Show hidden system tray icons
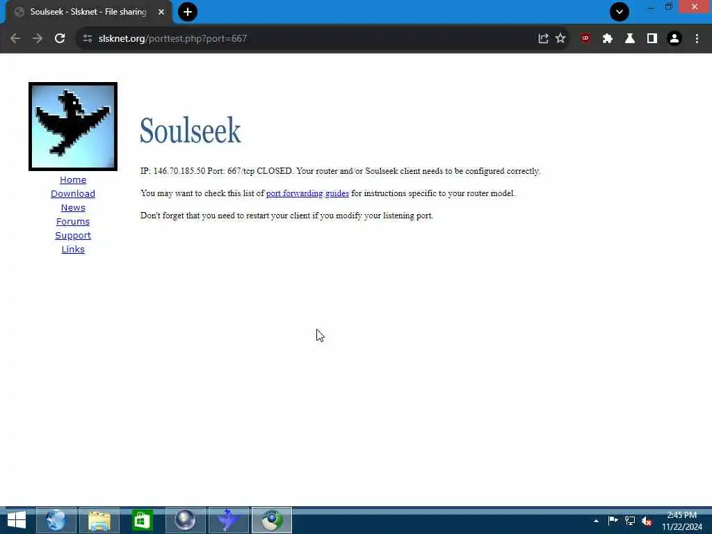 click(x=596, y=521)
